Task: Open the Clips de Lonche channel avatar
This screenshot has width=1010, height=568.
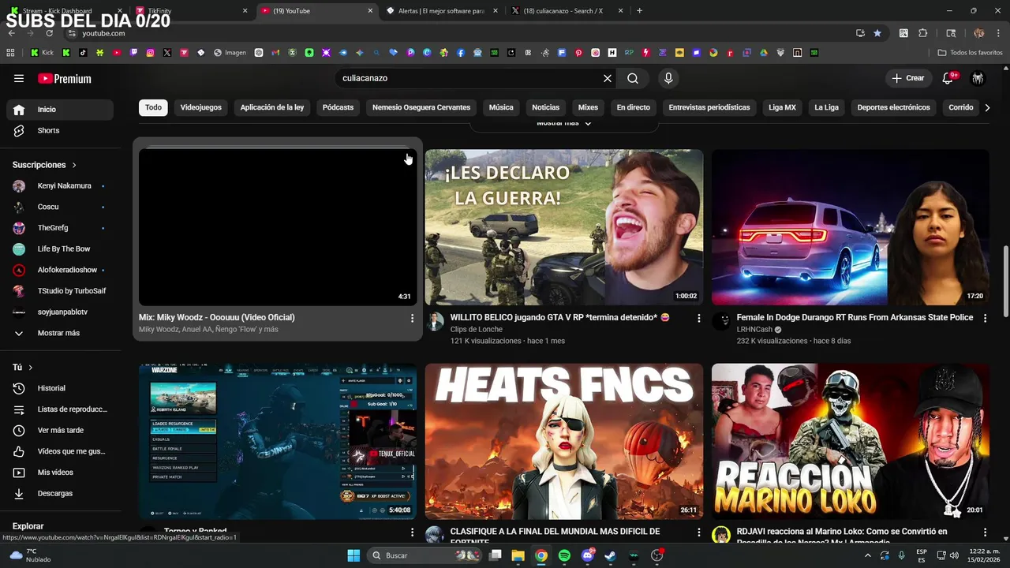Action: [435, 321]
